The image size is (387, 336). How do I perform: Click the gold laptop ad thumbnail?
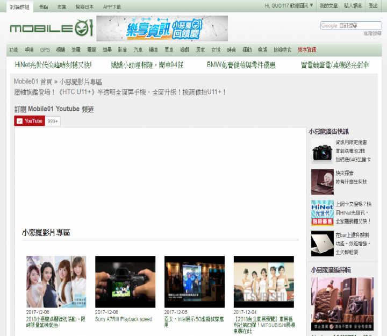[x=322, y=244]
